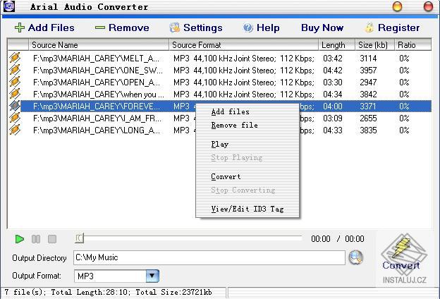
Task: Click the Register toolbar label
Action: pyautogui.click(x=399, y=28)
